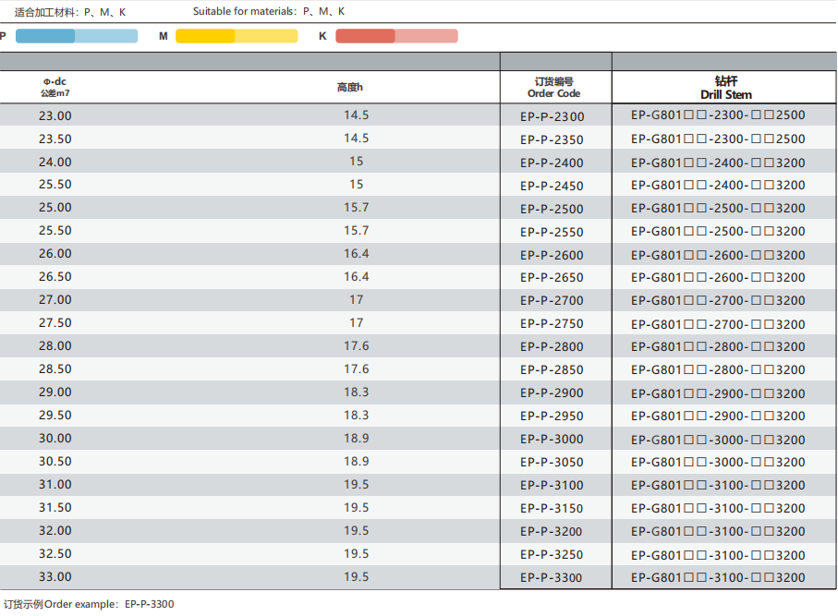Click drill stem code in the 30.00 row
838x616 pixels.
tap(718, 440)
